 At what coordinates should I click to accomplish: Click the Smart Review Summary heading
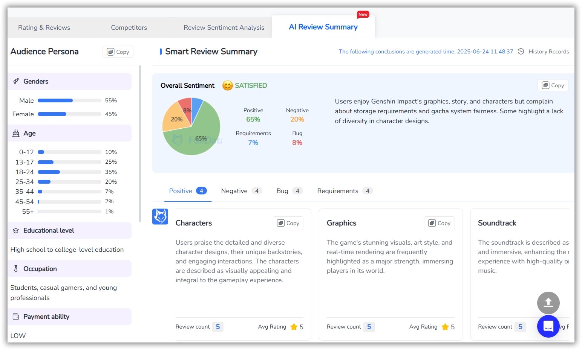[211, 52]
